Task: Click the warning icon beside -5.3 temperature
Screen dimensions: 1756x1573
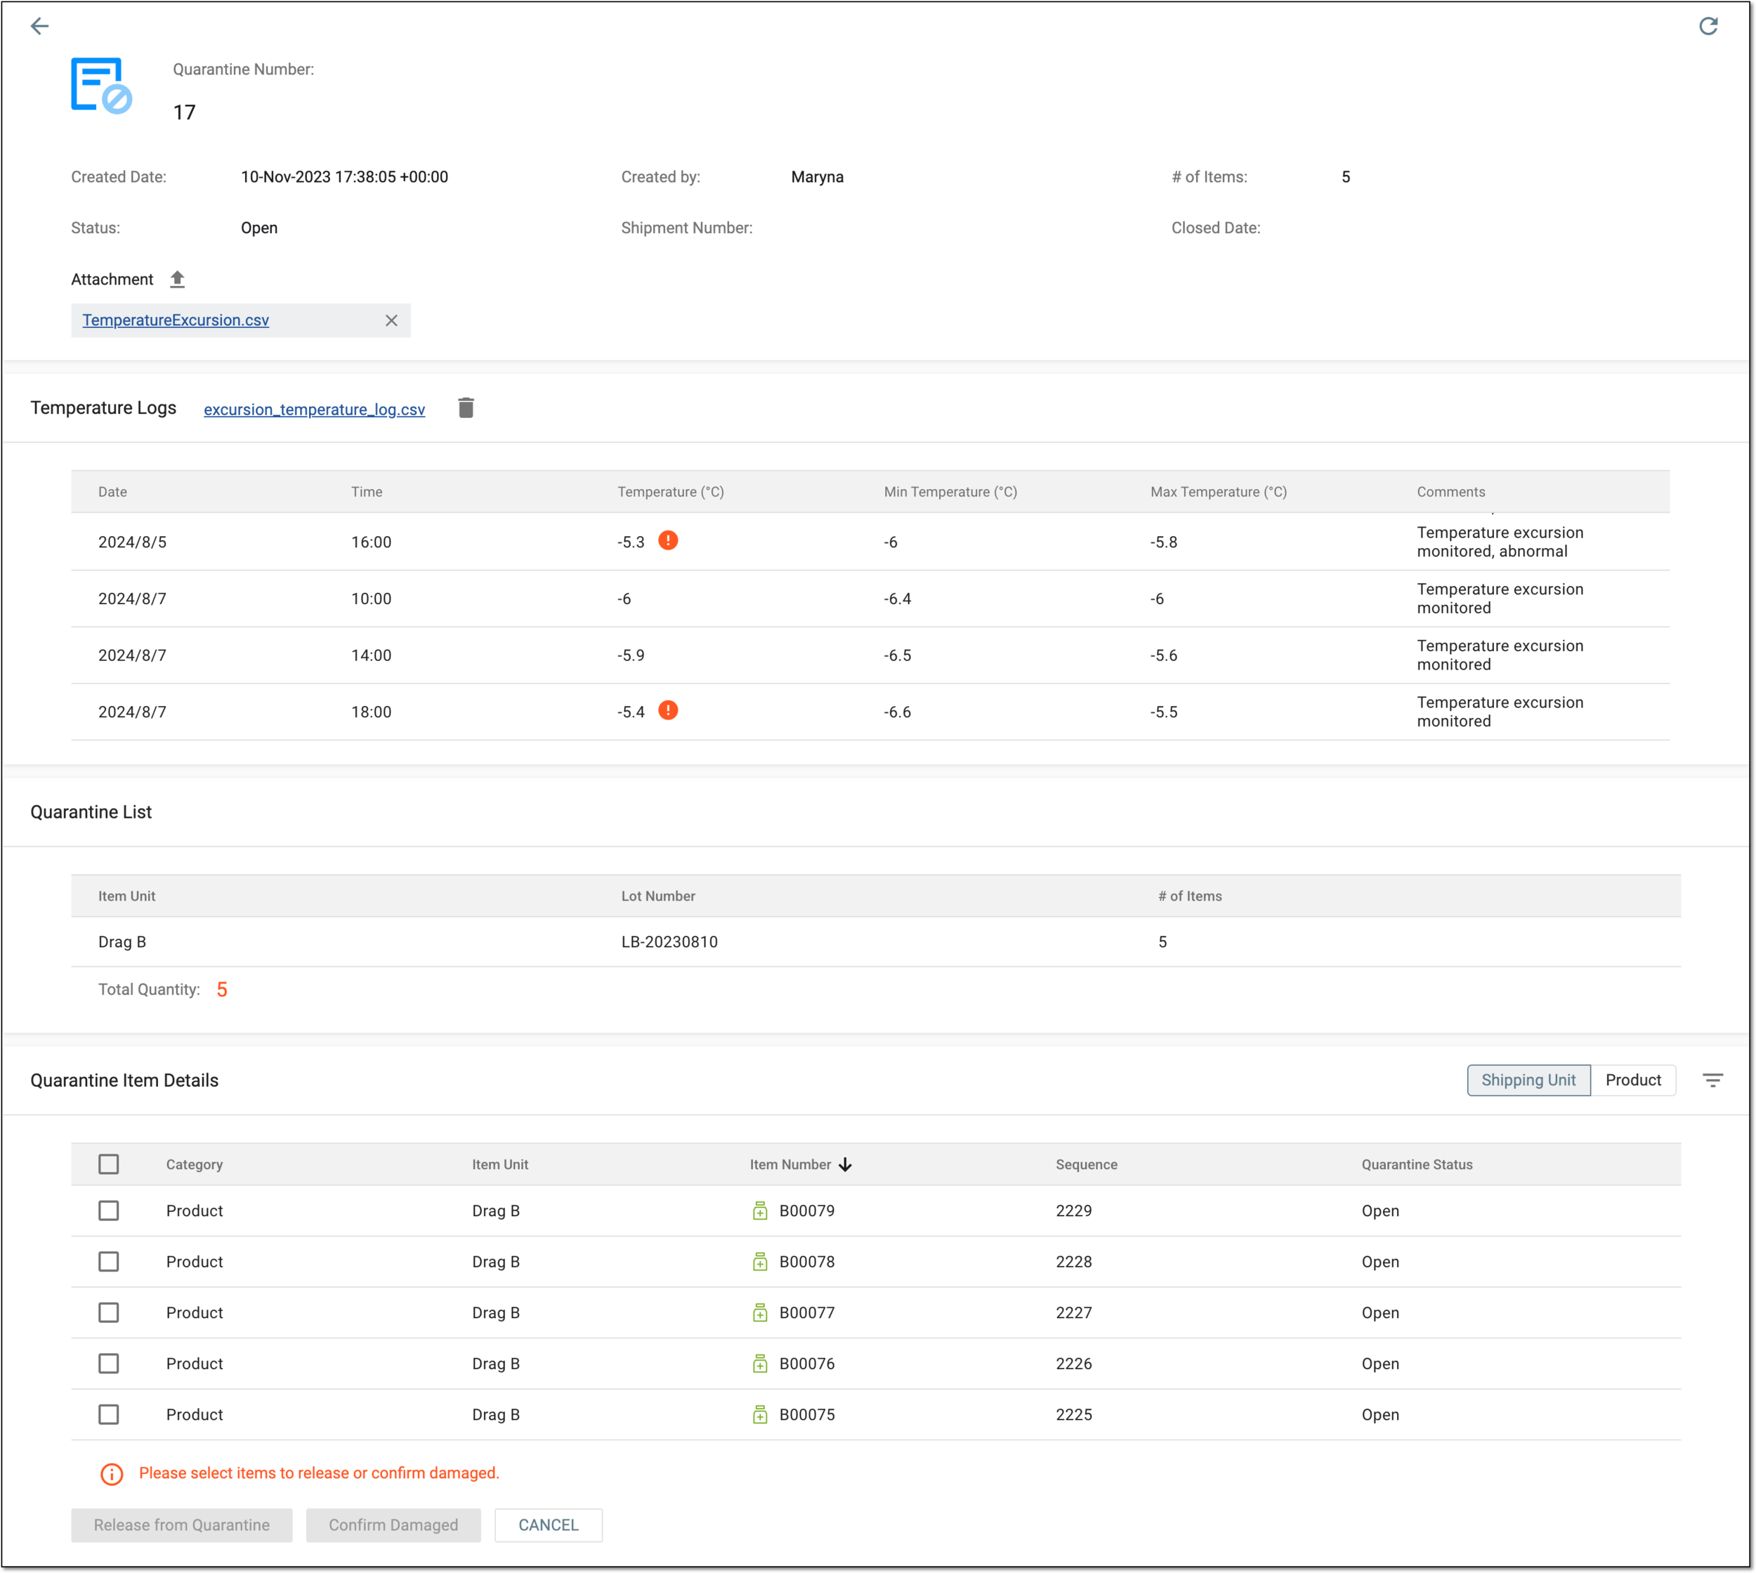Action: 668,540
